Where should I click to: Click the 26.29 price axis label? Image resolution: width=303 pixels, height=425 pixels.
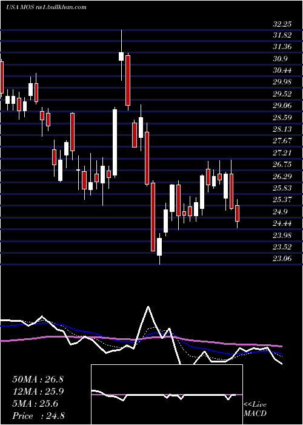click(282, 176)
